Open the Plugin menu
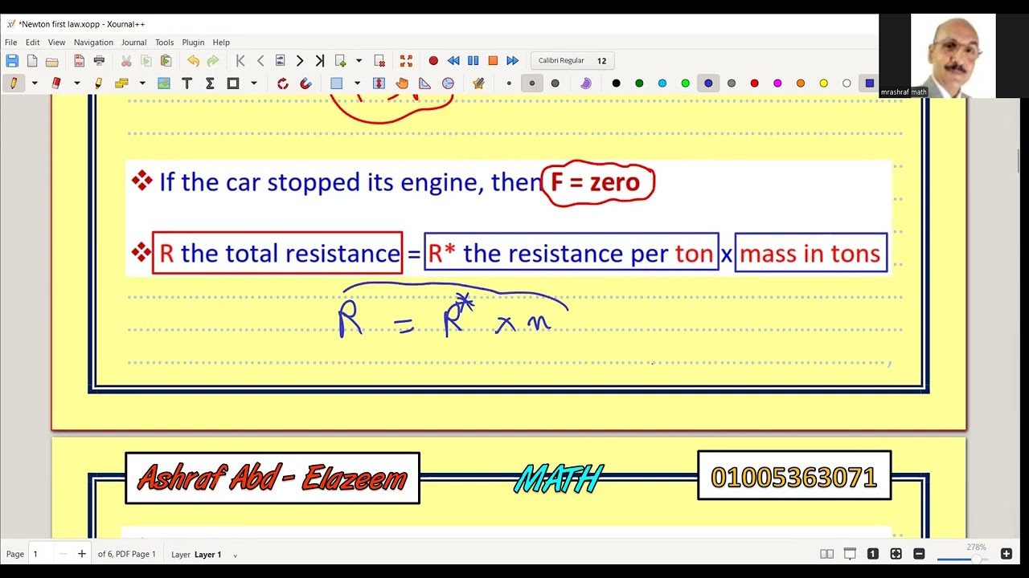1029x578 pixels. (193, 43)
